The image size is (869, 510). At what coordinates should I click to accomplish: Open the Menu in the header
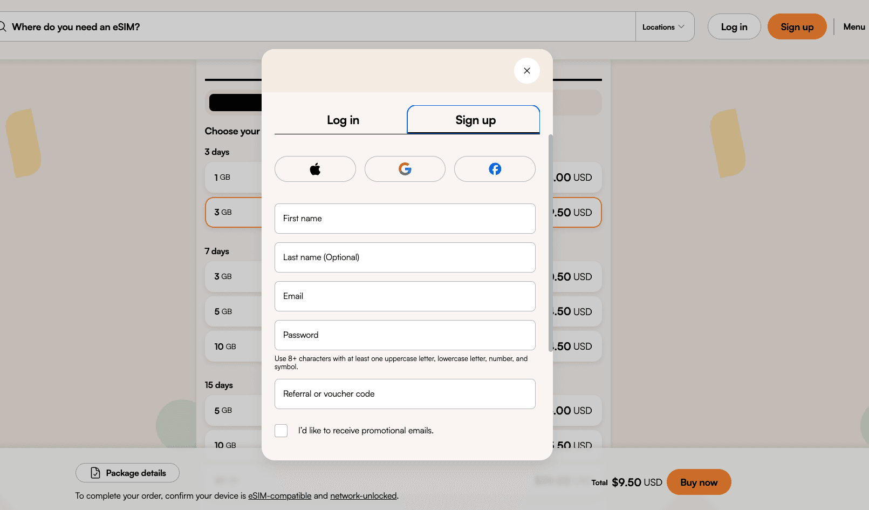[853, 27]
